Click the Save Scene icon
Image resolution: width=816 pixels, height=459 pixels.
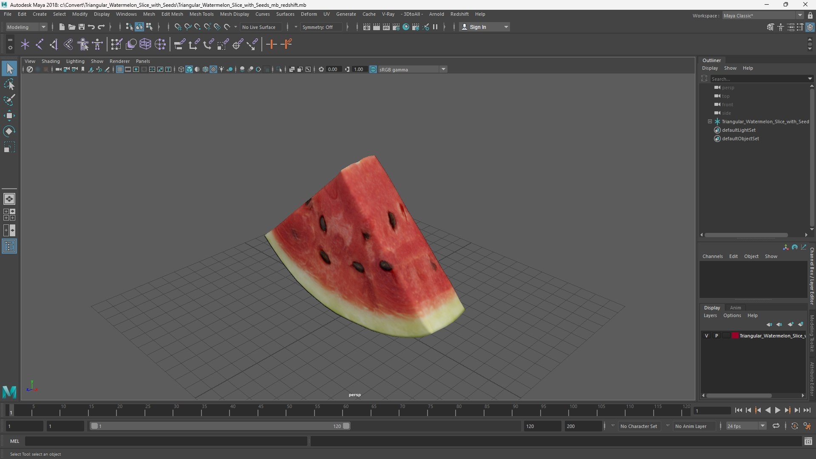coord(81,27)
